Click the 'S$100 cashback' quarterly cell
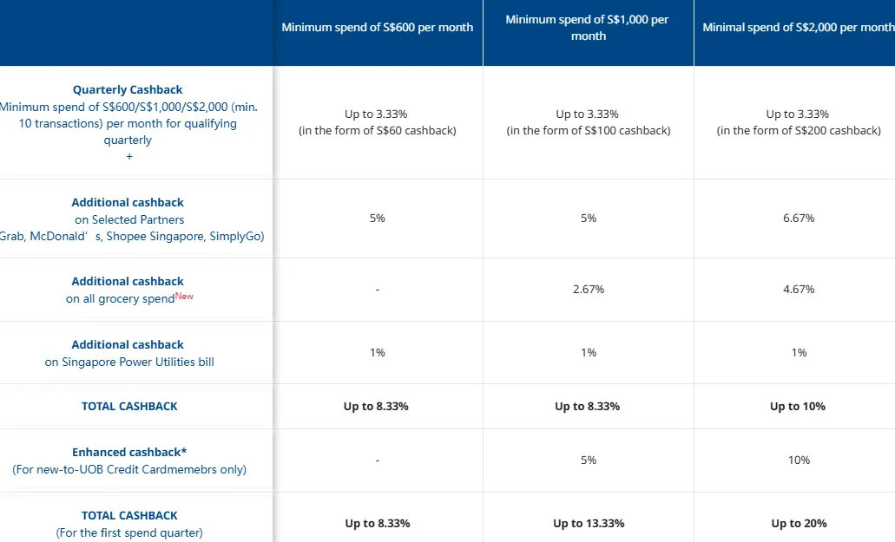This screenshot has height=542, width=895. click(x=588, y=122)
